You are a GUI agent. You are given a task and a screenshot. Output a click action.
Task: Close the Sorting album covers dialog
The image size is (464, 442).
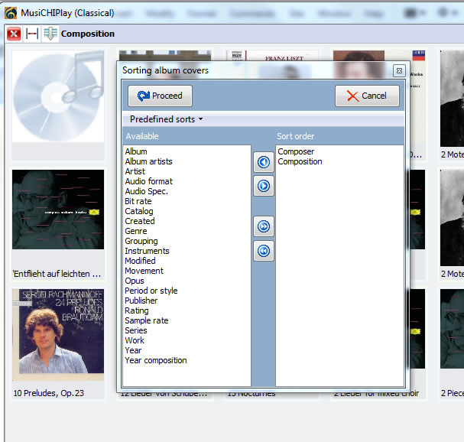coord(398,70)
